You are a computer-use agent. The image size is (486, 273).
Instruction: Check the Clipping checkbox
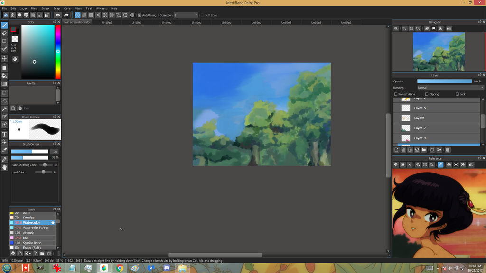(427, 94)
